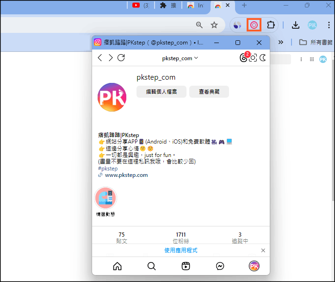Open Instagram Search in bottom bar
335x282 pixels.
click(151, 266)
